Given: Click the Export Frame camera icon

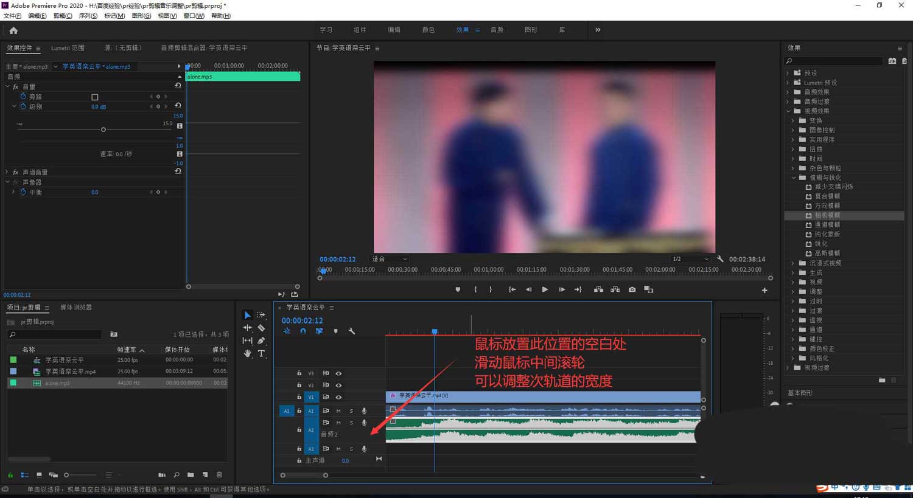Looking at the screenshot, I should tap(632, 289).
